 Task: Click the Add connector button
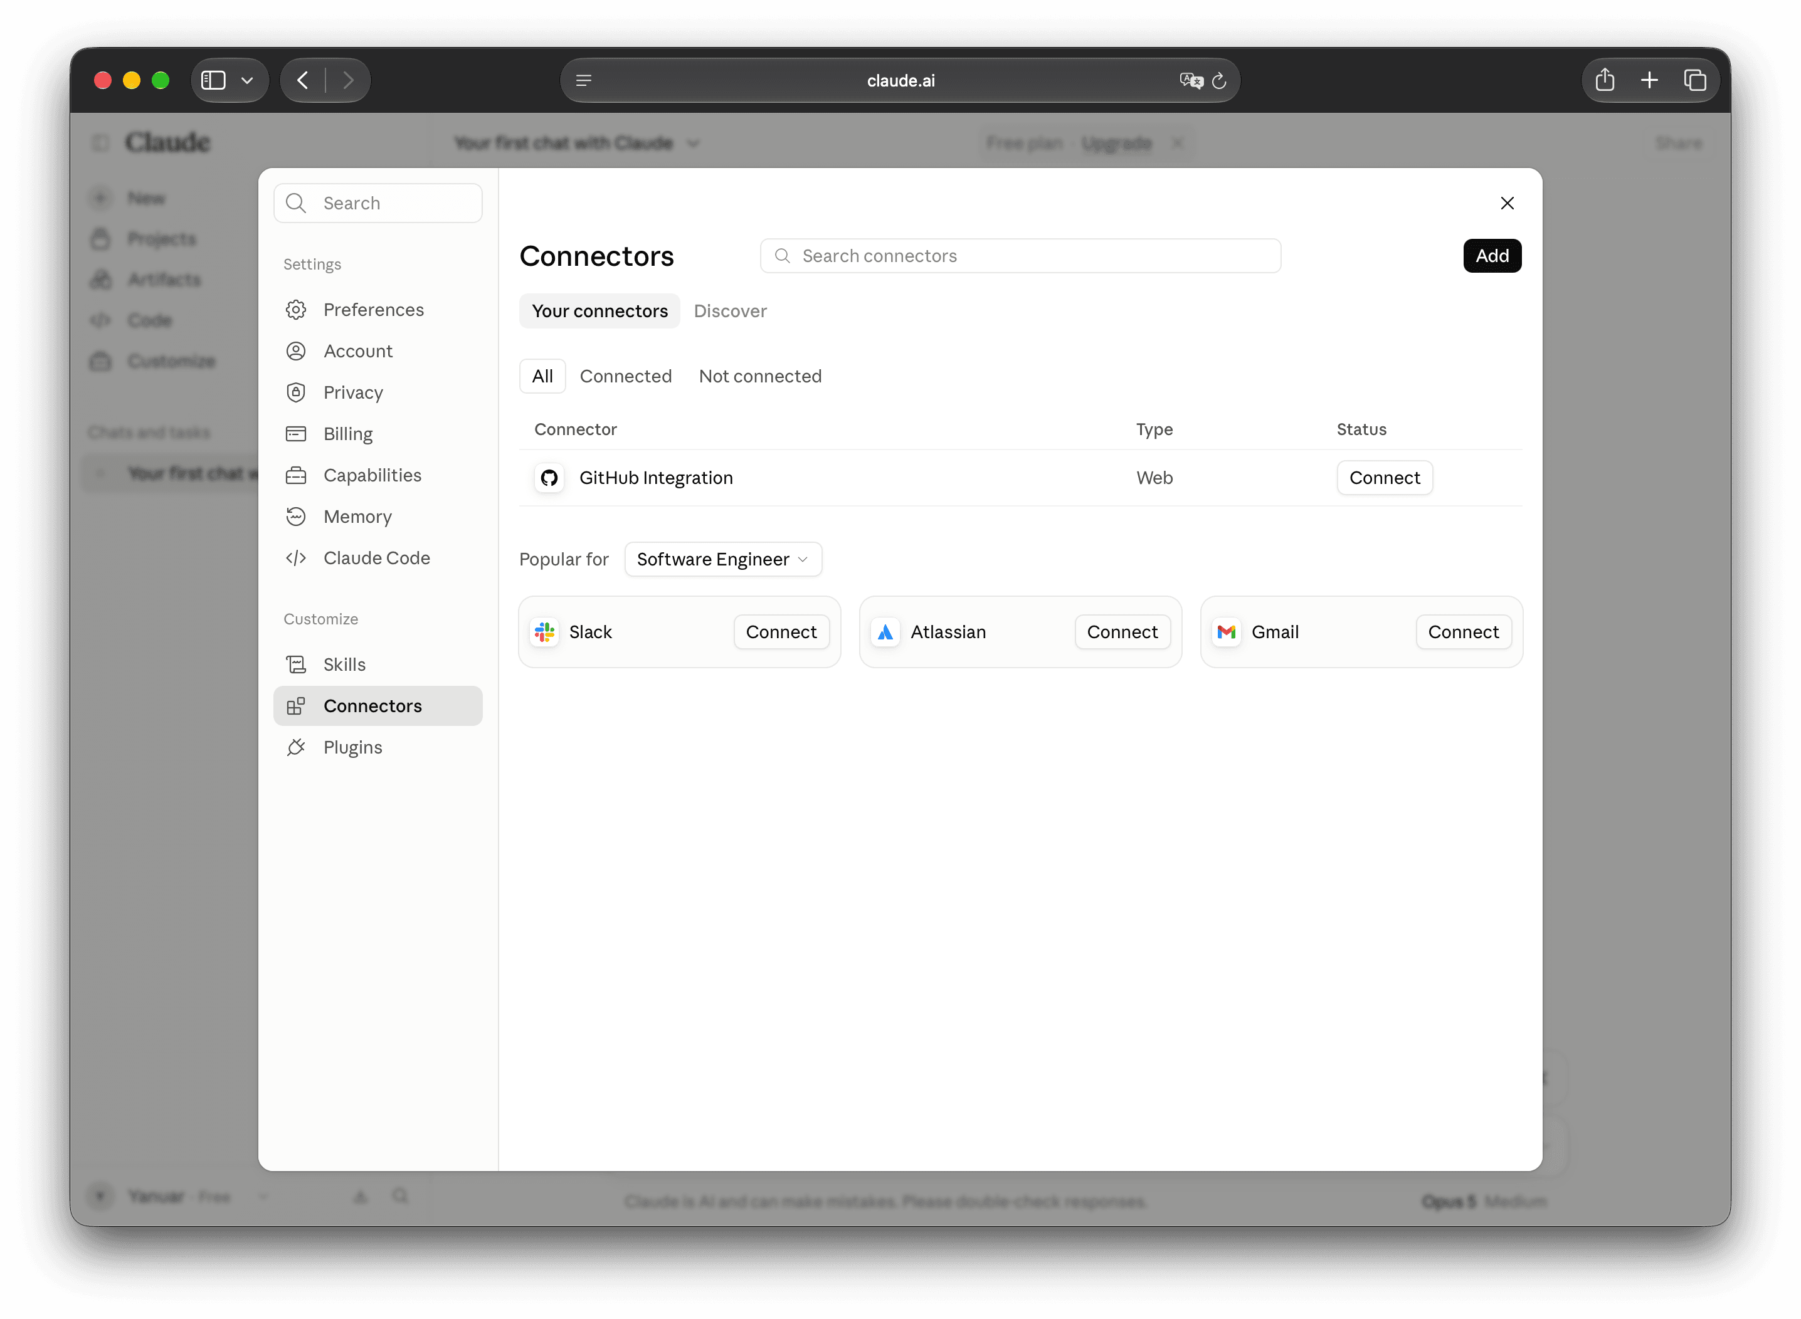(x=1491, y=256)
